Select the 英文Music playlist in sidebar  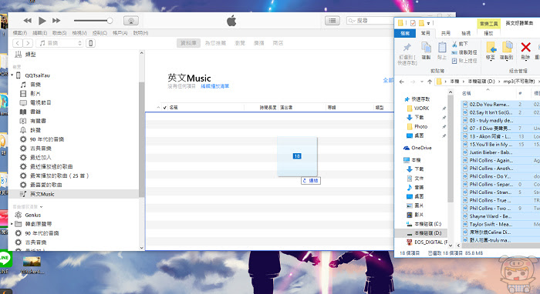click(x=73, y=194)
